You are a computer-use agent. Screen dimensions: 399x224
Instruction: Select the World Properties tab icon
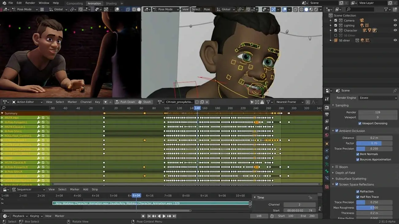pos(327,134)
